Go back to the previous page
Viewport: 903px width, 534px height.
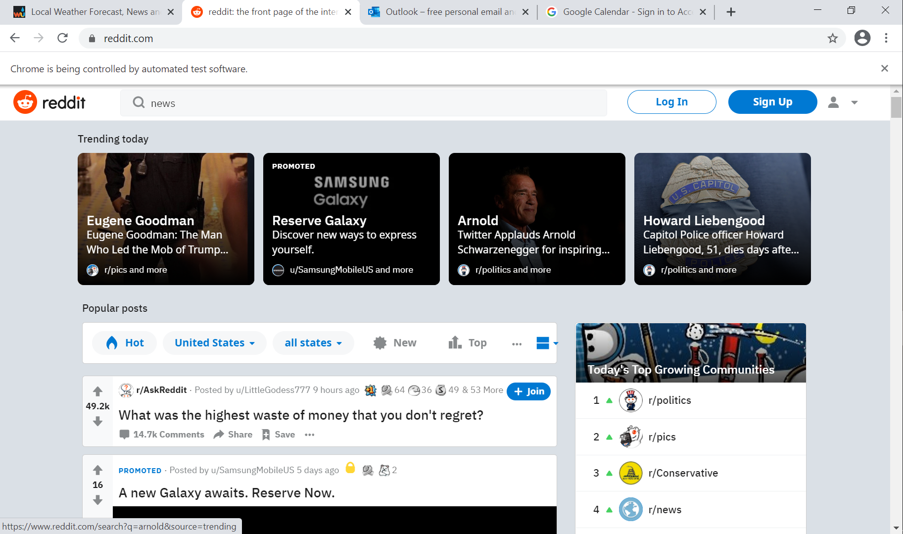tap(15, 38)
